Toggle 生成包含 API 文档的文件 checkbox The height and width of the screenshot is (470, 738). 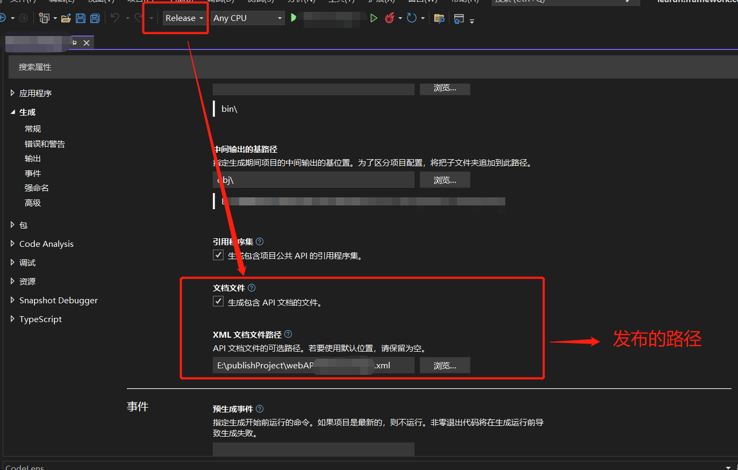coord(218,301)
